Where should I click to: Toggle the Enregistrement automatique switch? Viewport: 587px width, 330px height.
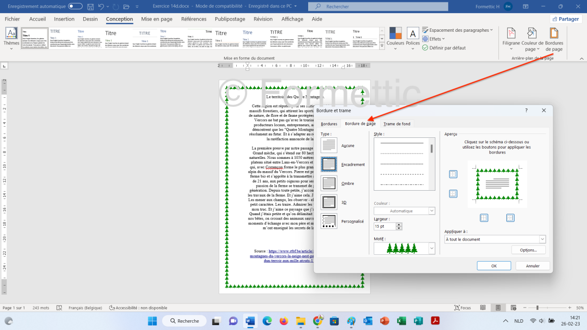point(75,6)
